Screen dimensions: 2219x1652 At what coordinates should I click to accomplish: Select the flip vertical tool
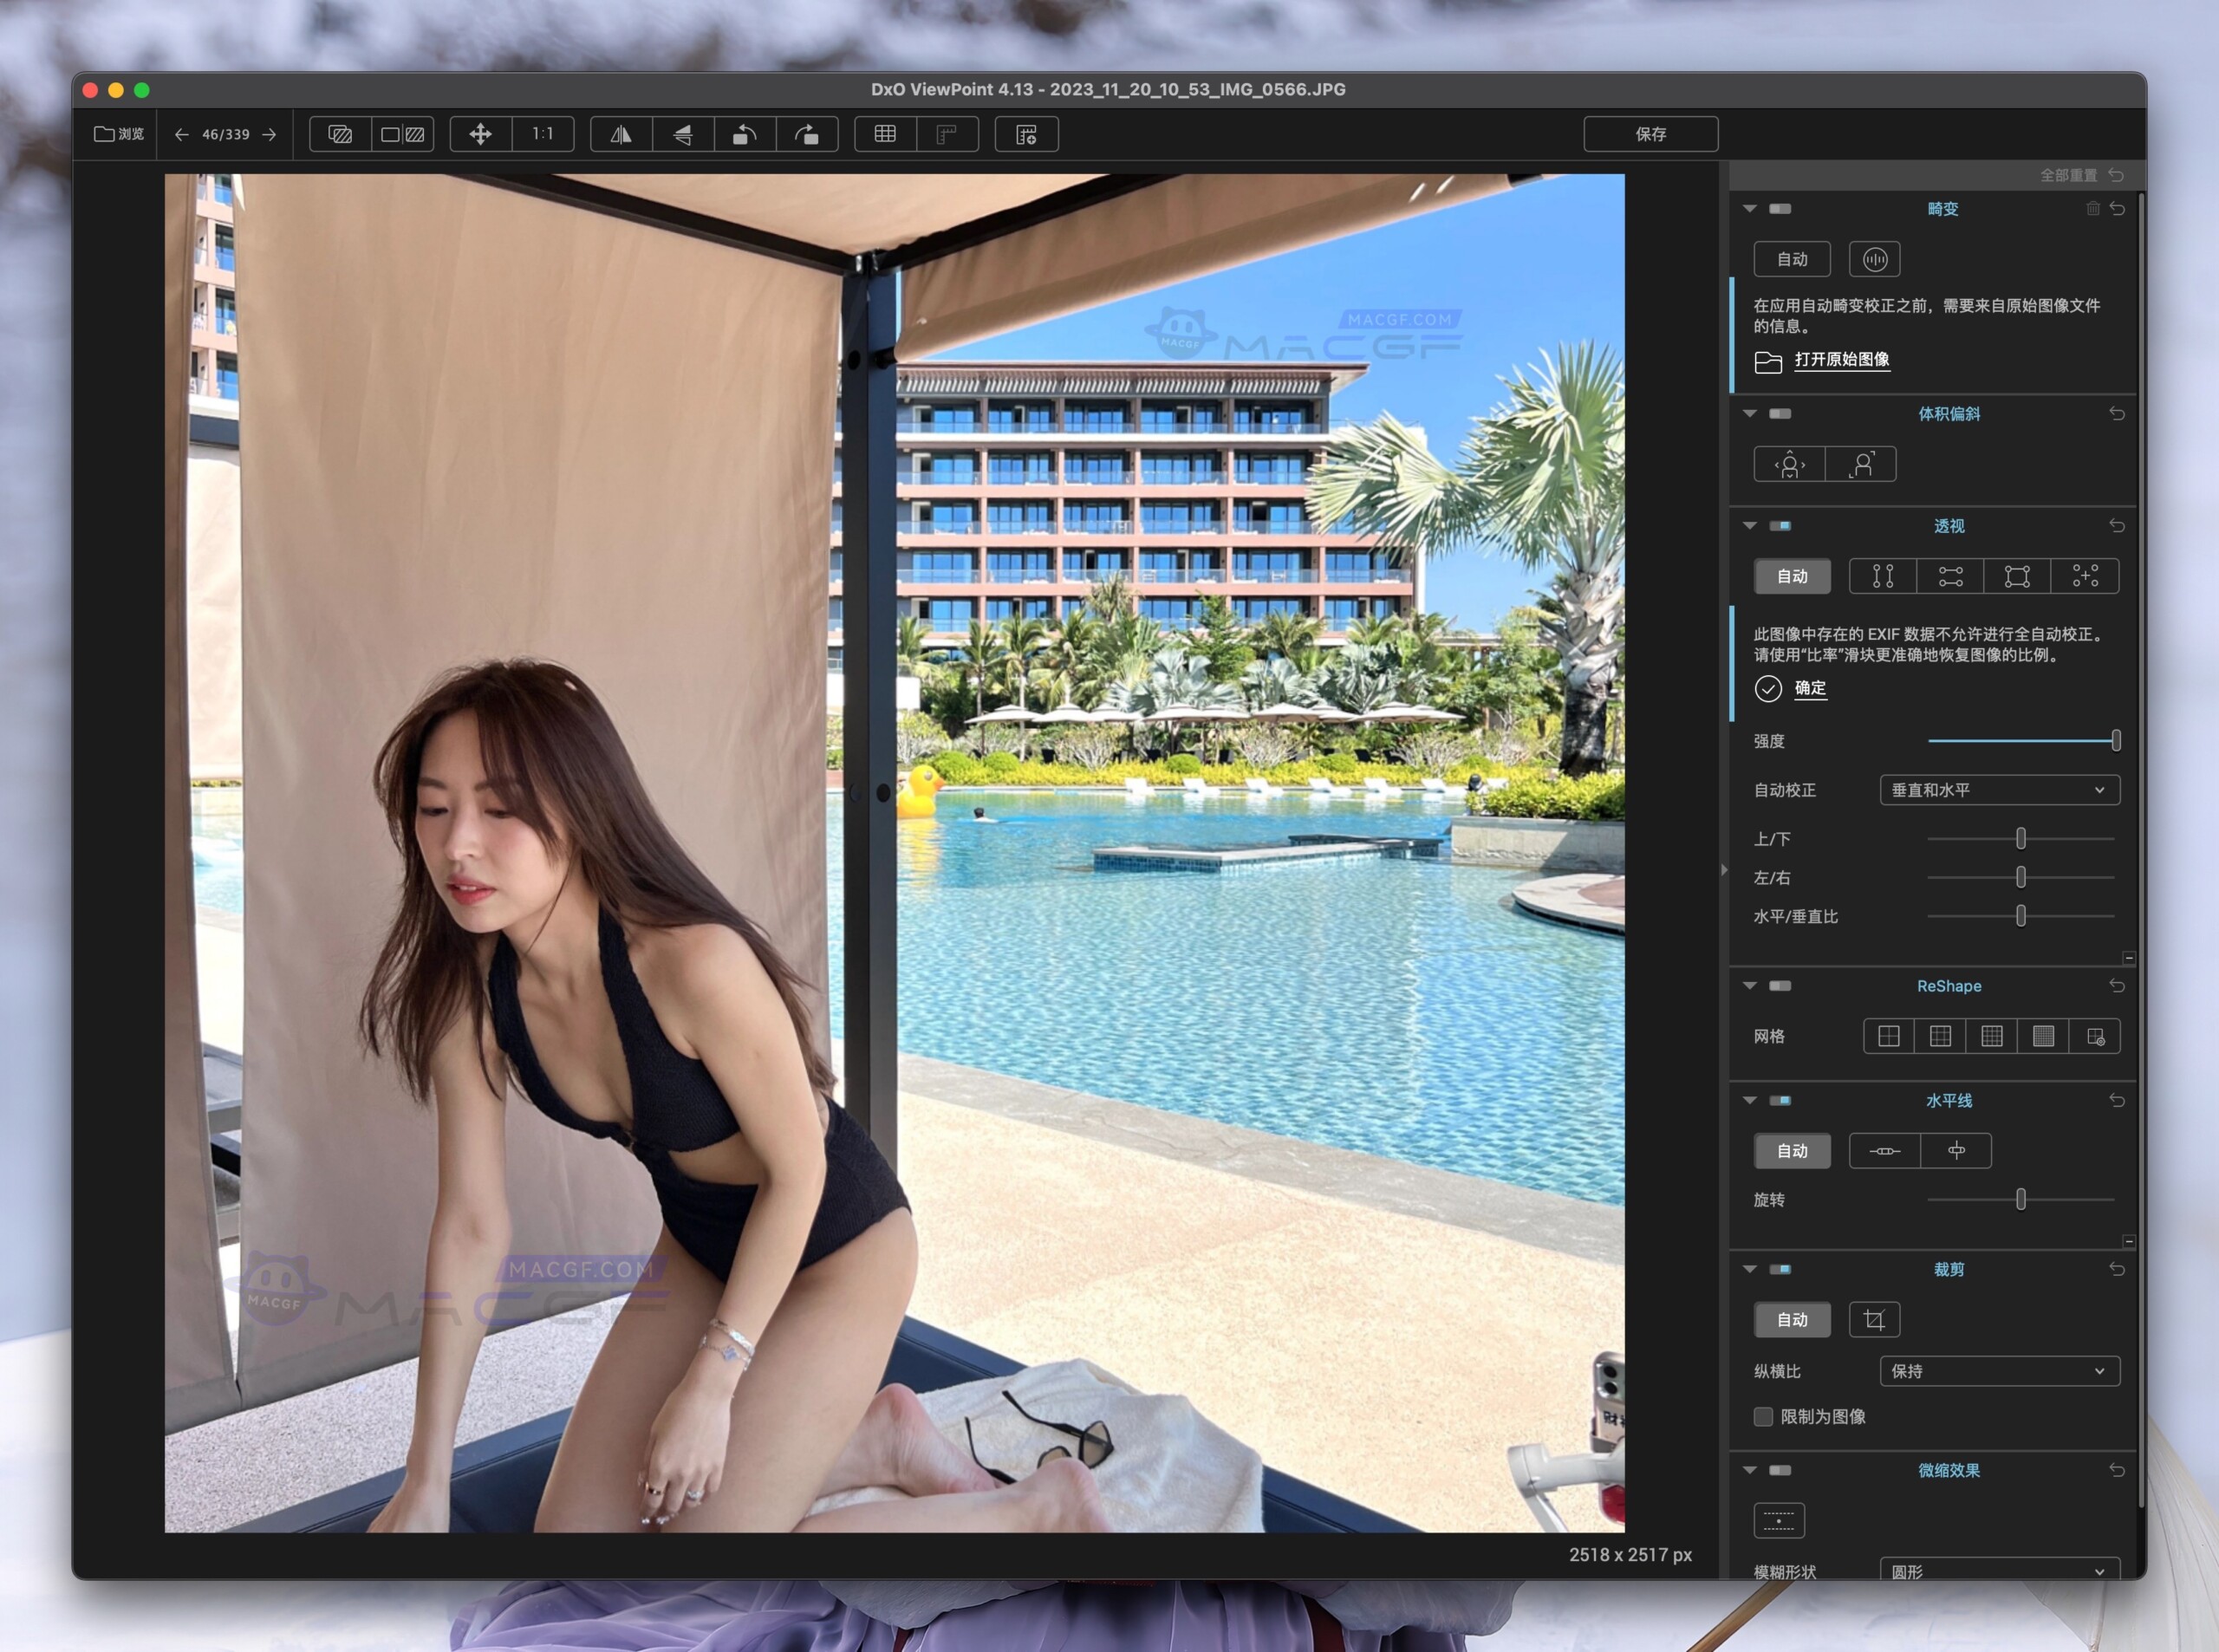click(682, 134)
